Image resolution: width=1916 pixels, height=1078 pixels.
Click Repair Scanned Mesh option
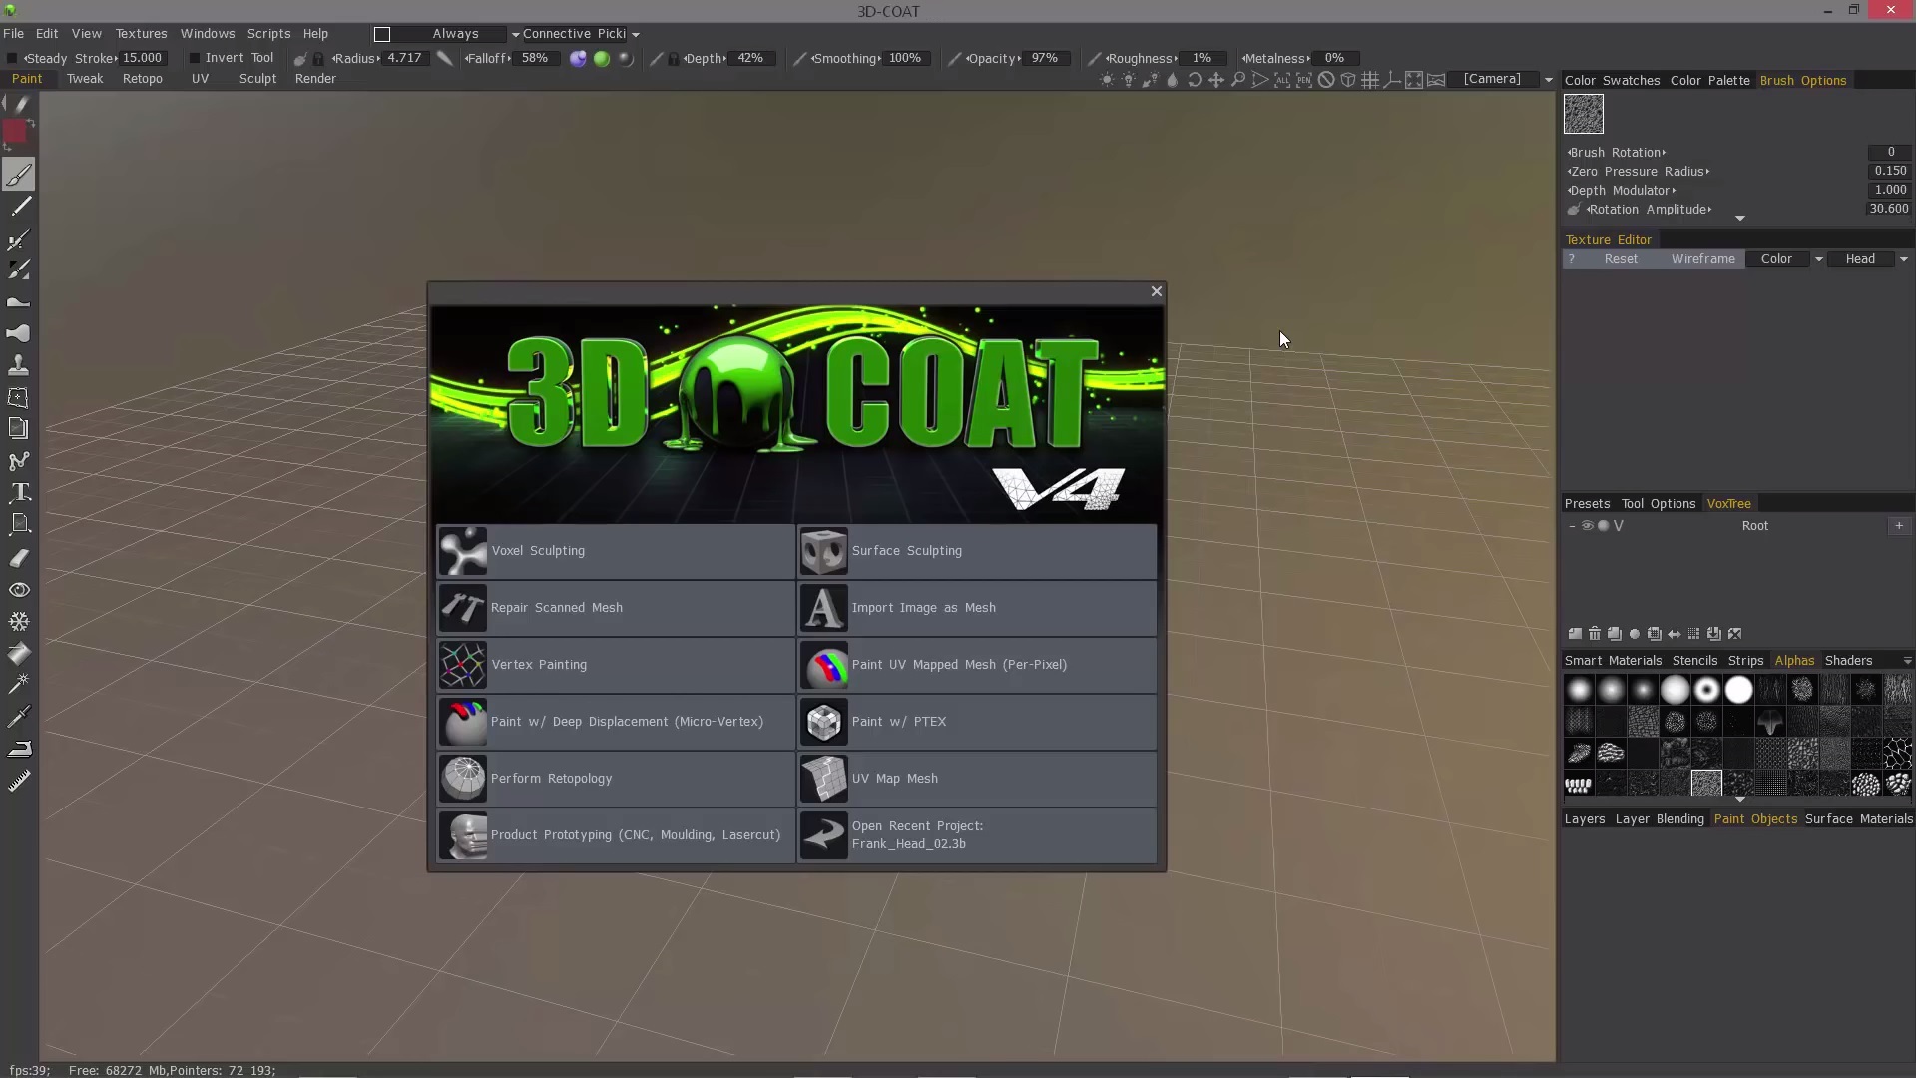point(616,608)
